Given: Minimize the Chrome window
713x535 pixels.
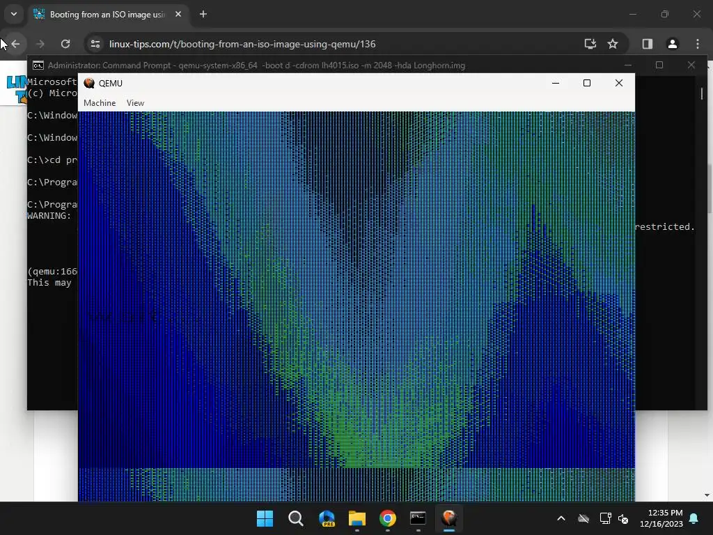Looking at the screenshot, I should (x=632, y=14).
